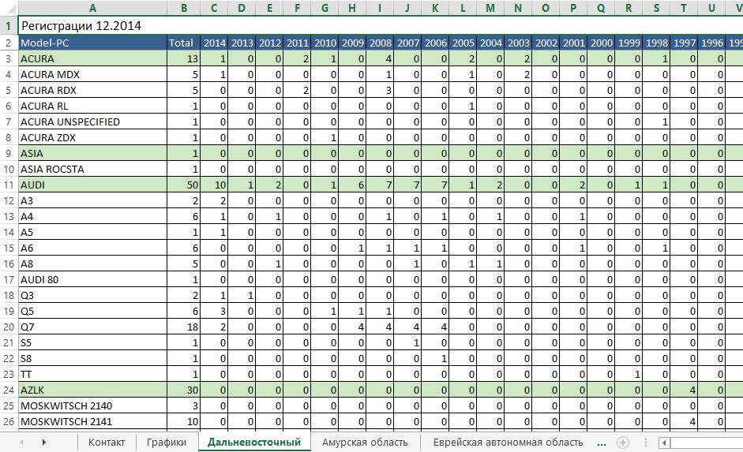The height and width of the screenshot is (452, 743).
Task: Show more sheet tabs via ellipsis
Action: [602, 443]
